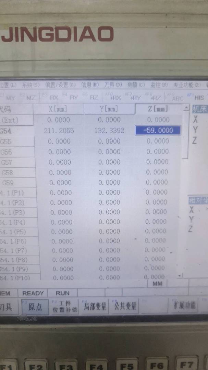Click the G58 row X value
The image size is (208, 370).
(60, 172)
